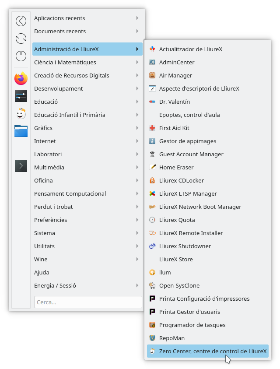Click the power/shutdown icon in sidebar

point(21,56)
